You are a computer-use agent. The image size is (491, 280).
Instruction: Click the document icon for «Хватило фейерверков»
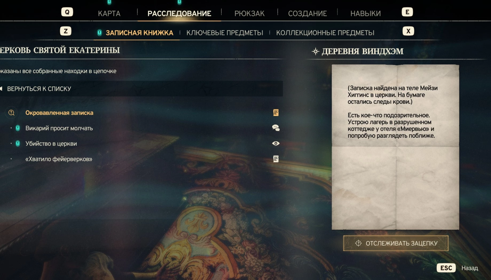coord(276,159)
